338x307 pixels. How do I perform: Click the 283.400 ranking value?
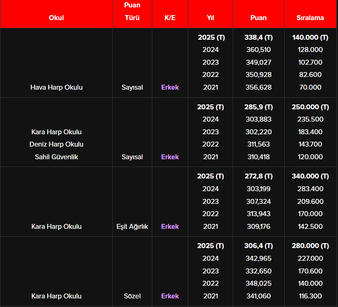pos(310,189)
